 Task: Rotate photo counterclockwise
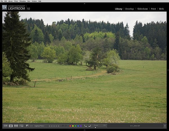coord(86,126)
